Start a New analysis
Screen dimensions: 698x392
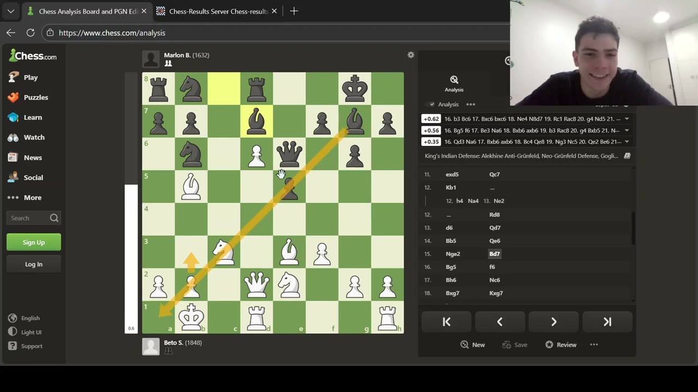click(x=473, y=345)
